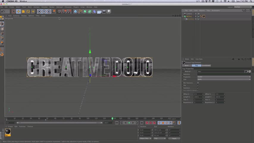Toggle MoText enabled checkmark

point(199,16)
